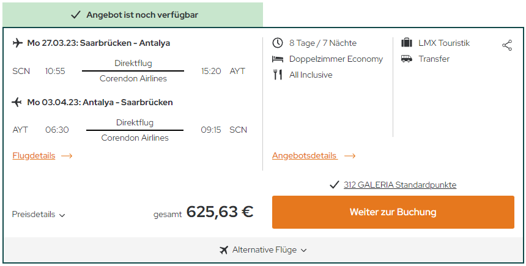This screenshot has width=526, height=266.
Task: Click the checkmark before GALERIA Standardpunkte
Action: click(x=334, y=185)
